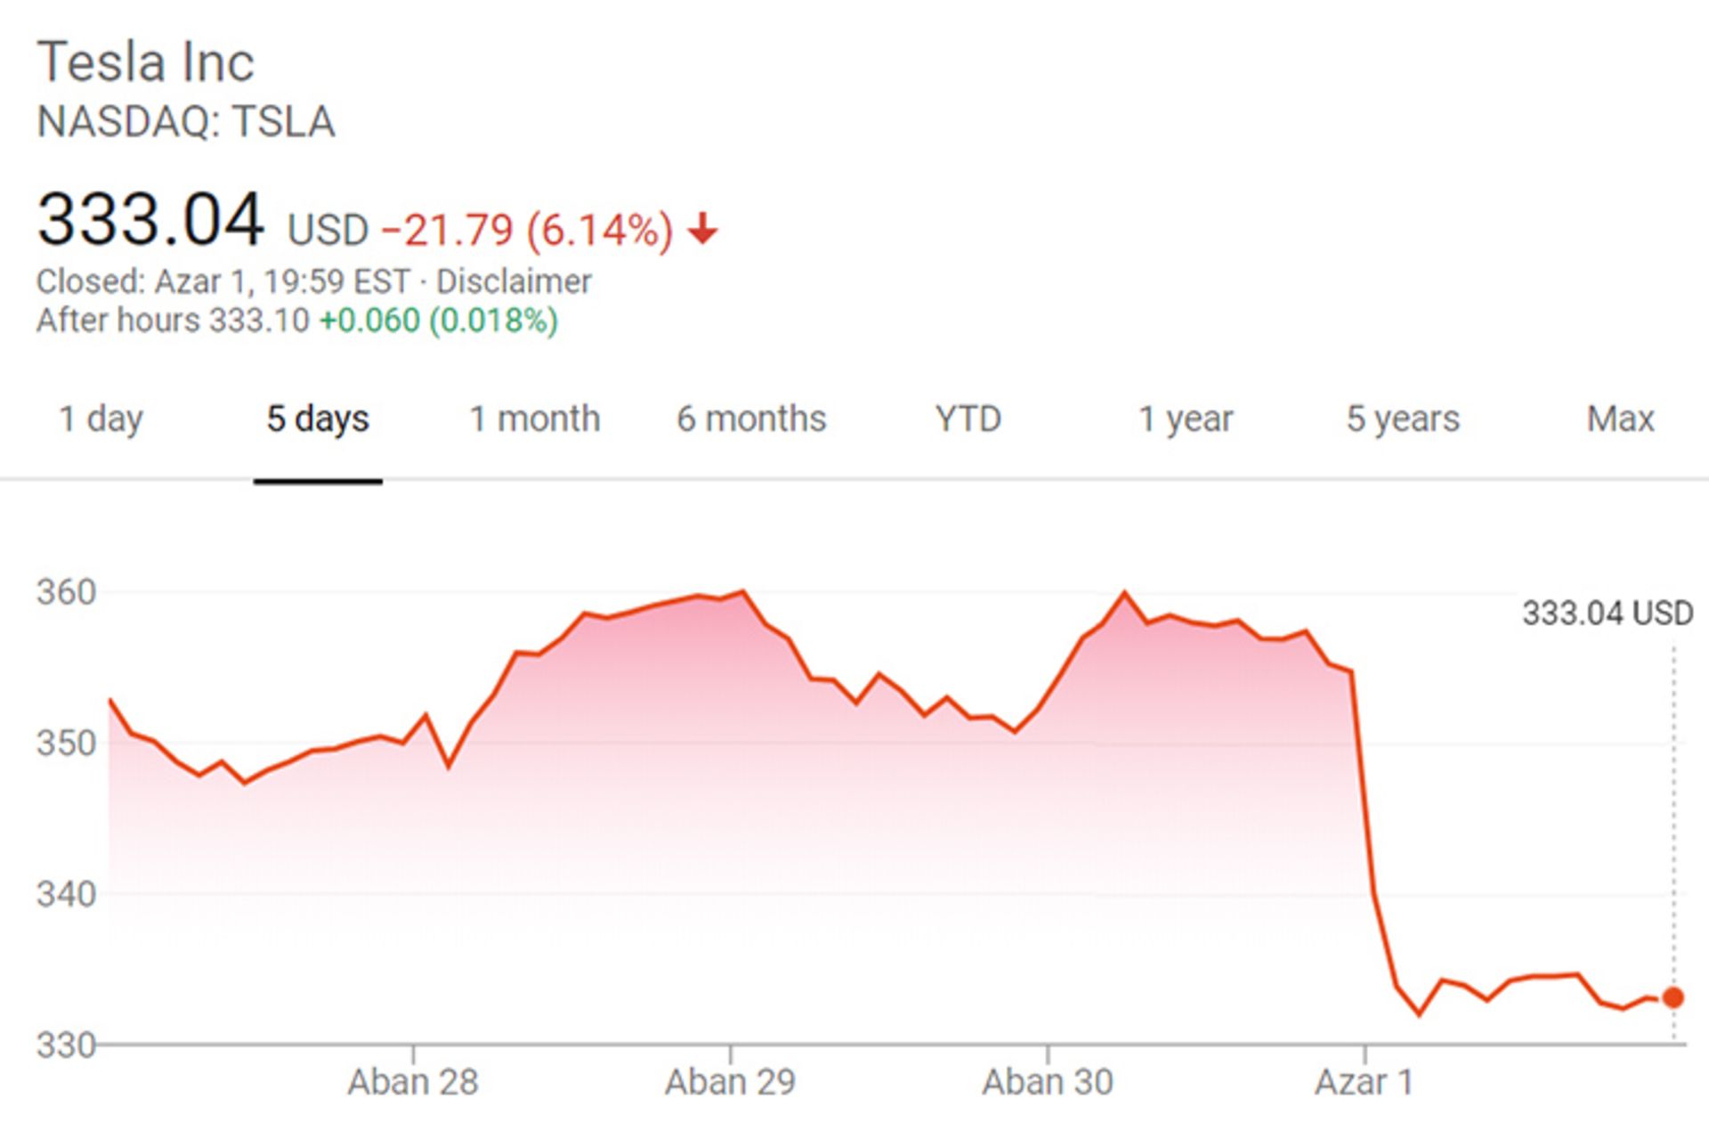This screenshot has width=1709, height=1122.
Task: Select the 6 months timeframe
Action: tap(751, 419)
